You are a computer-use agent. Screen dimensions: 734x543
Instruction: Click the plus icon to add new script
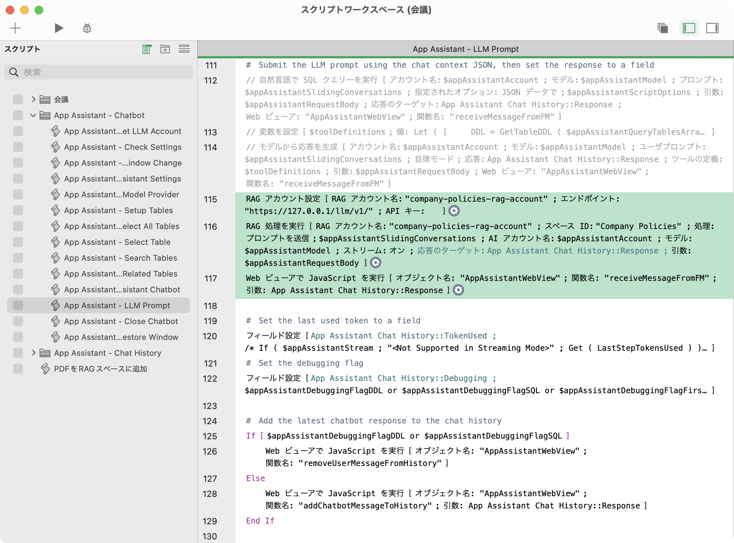(15, 28)
